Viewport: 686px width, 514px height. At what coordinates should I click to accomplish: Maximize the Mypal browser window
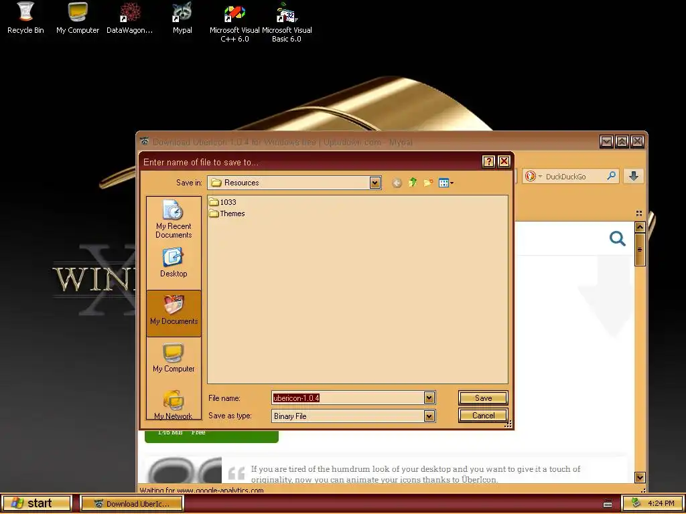(x=622, y=142)
